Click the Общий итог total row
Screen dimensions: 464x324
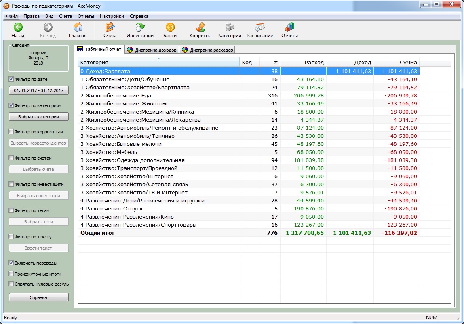249,233
